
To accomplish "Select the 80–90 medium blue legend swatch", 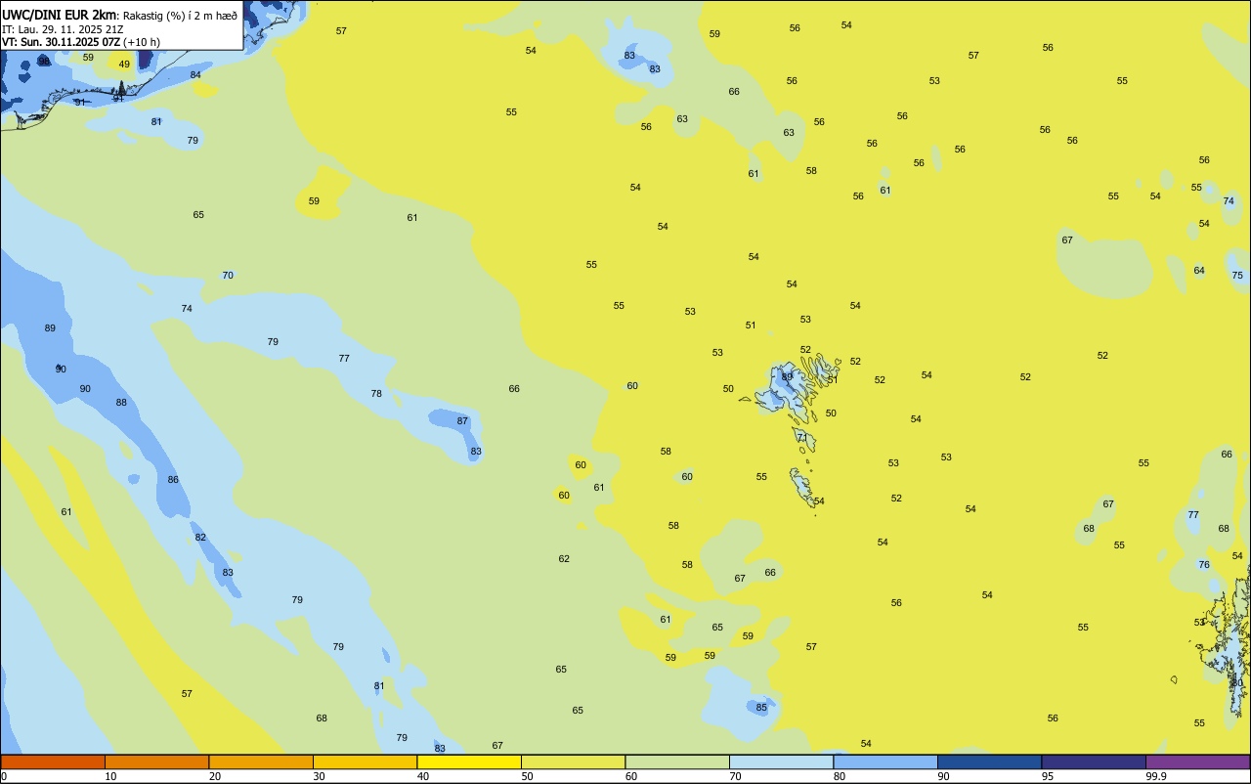I will 885,762.
